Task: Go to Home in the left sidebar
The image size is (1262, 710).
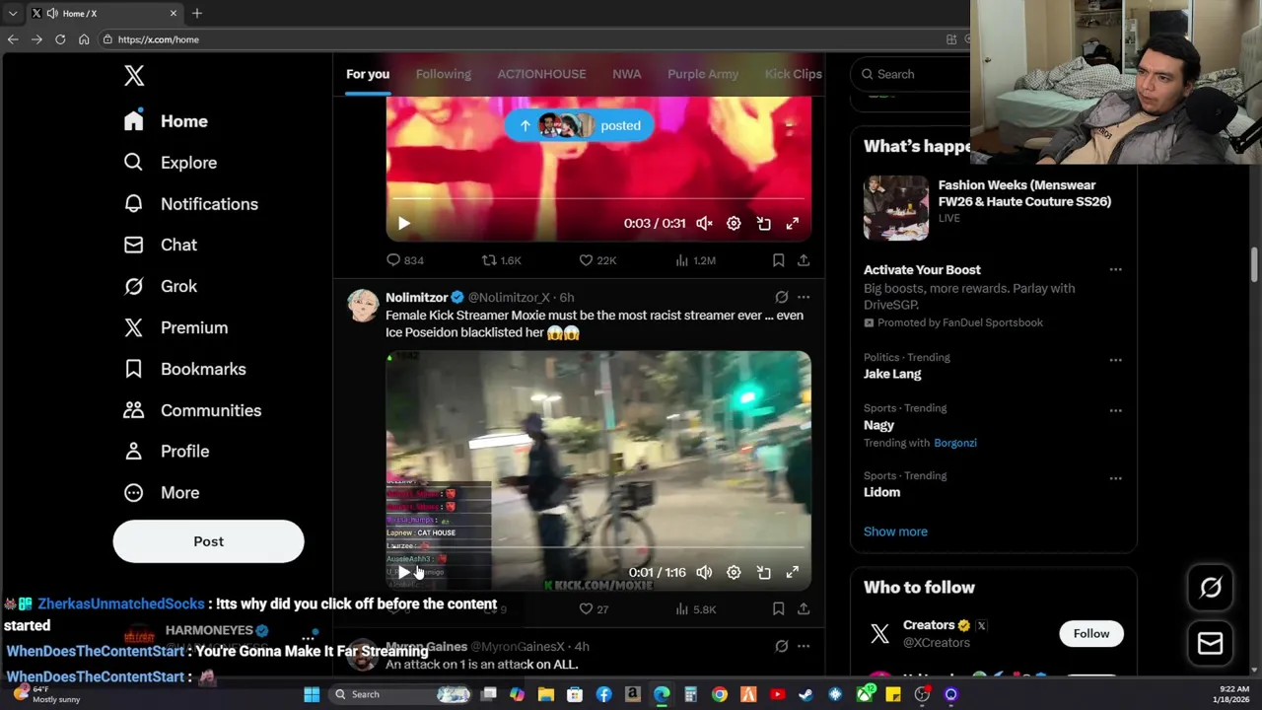Action: (x=166, y=121)
